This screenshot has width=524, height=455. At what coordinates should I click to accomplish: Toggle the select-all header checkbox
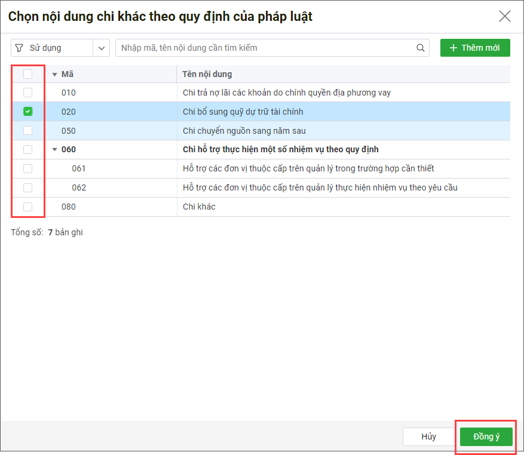coord(27,74)
